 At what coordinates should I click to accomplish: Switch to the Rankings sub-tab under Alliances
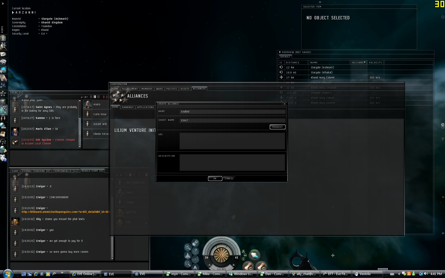point(128,107)
